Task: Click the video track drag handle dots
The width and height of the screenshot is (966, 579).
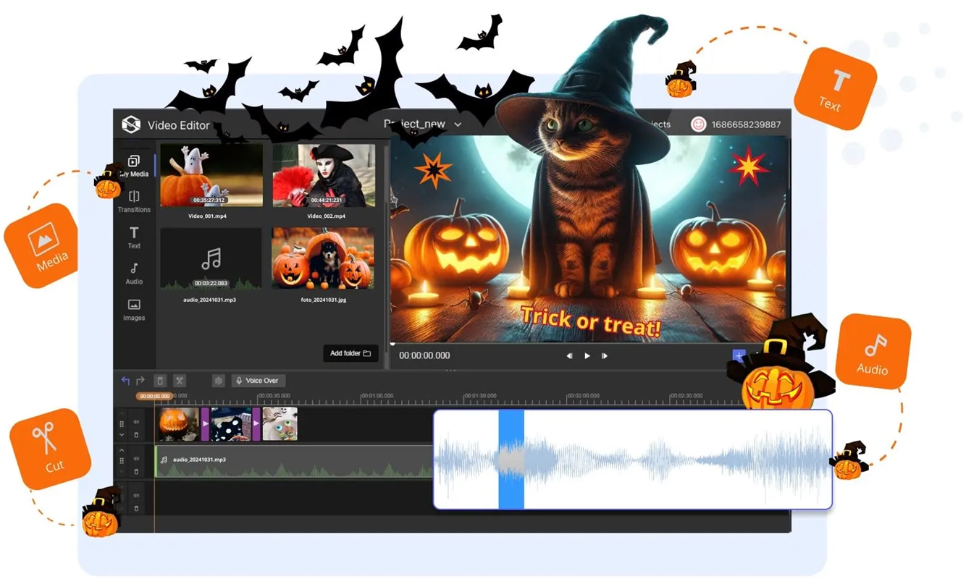Action: click(122, 424)
